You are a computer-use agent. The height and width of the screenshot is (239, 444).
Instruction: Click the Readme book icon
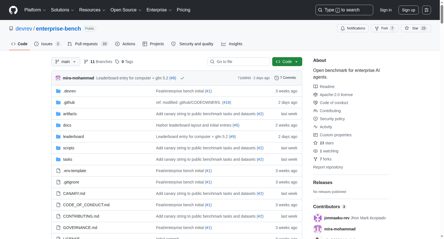click(316, 87)
